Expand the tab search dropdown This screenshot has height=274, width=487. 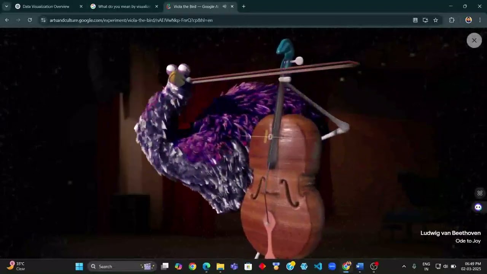coord(6,6)
